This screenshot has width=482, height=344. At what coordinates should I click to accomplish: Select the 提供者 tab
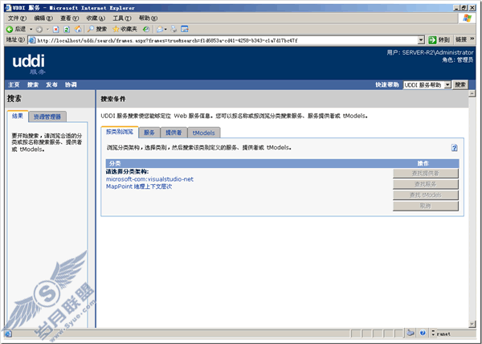click(174, 133)
